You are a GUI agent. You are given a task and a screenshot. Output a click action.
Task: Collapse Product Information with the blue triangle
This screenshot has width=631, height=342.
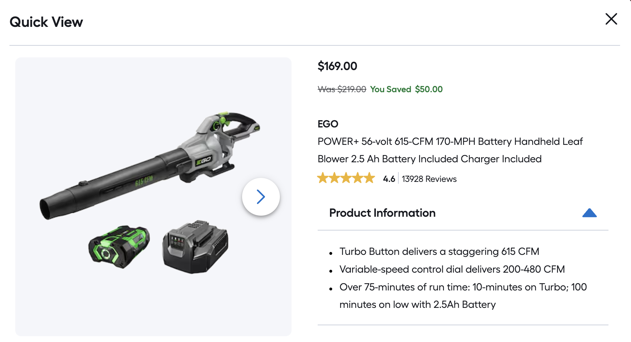(x=589, y=213)
